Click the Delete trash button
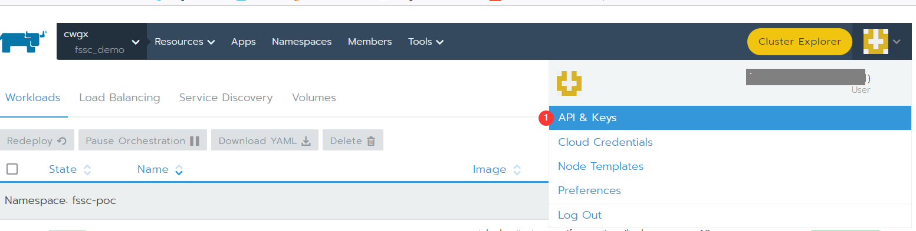 pyautogui.click(x=353, y=140)
